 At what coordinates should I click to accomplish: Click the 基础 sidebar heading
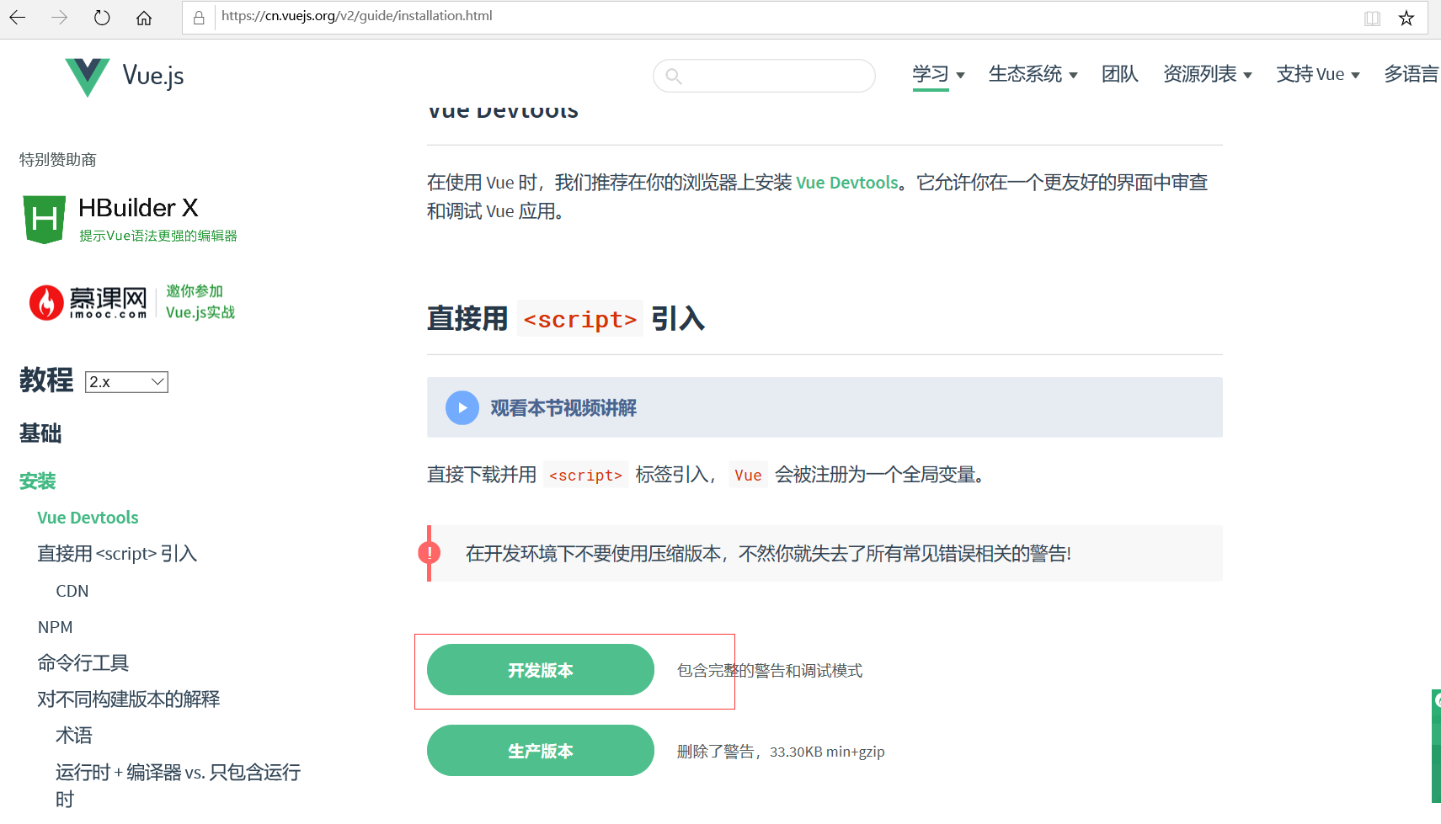40,433
